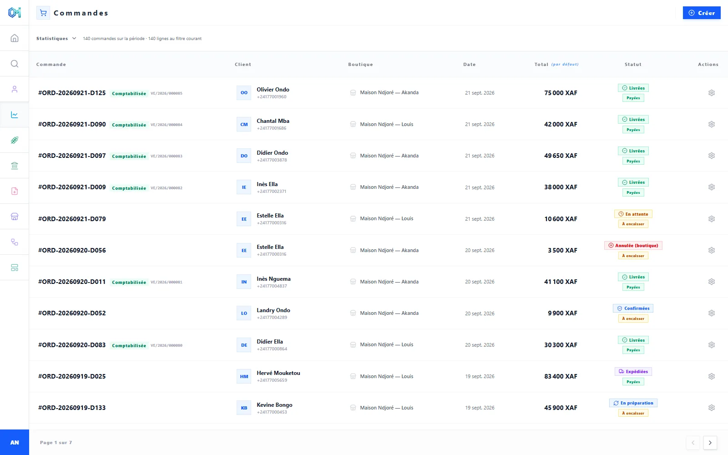This screenshot has width=728, height=455.
Task: Click the Statut column header
Action: point(633,65)
